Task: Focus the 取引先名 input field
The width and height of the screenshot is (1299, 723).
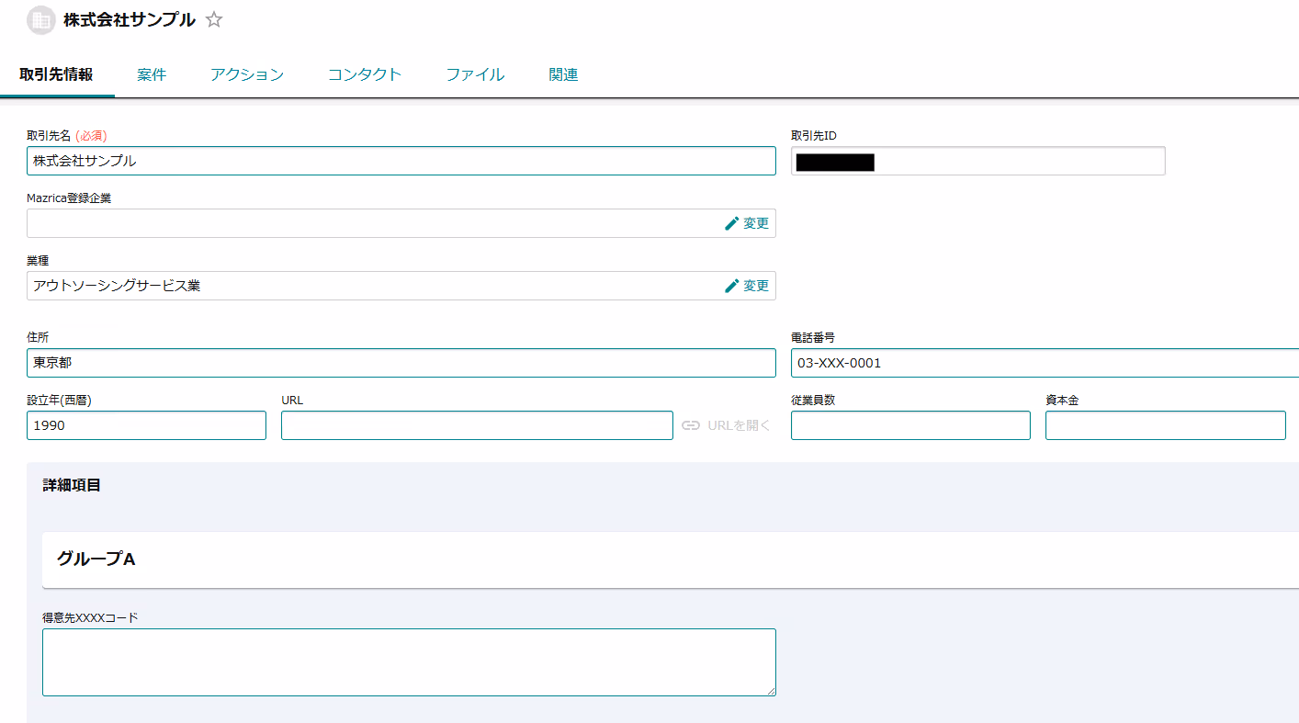Action: [401, 161]
